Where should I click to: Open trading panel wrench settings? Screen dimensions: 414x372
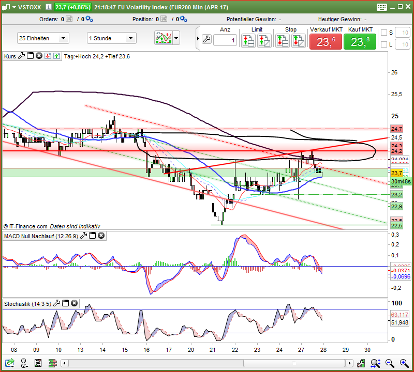[x=206, y=39]
